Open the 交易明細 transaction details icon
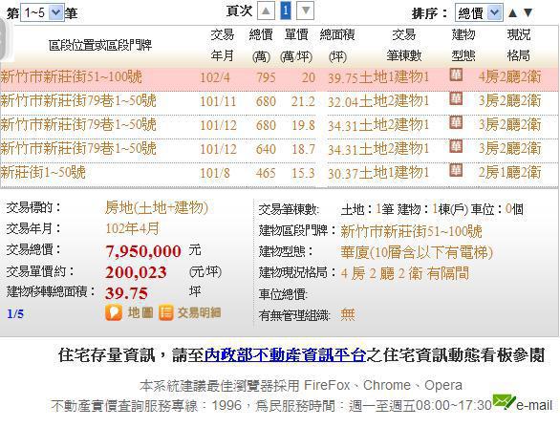The width and height of the screenshot is (560, 427). [x=165, y=313]
